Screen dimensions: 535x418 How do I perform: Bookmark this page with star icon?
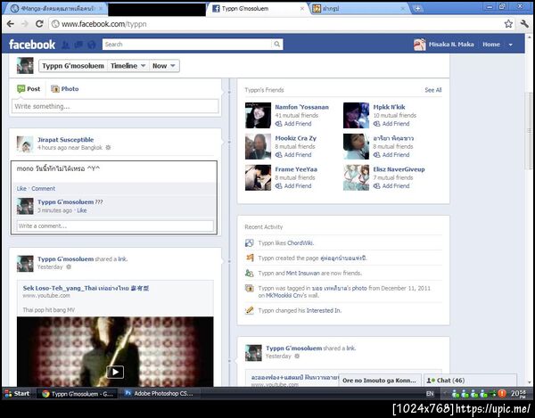coord(508,24)
